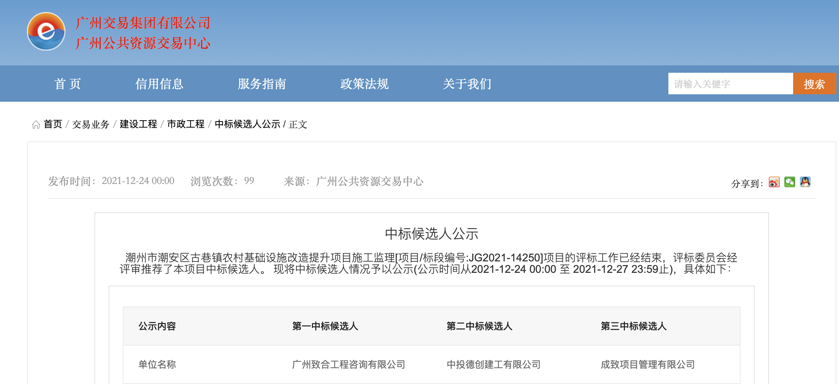
Task: Click the 交易业务 breadcrumb text
Action: [91, 124]
